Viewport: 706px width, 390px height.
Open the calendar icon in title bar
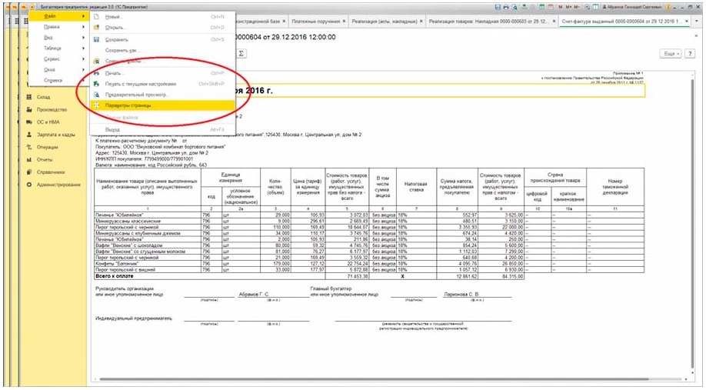[550, 7]
